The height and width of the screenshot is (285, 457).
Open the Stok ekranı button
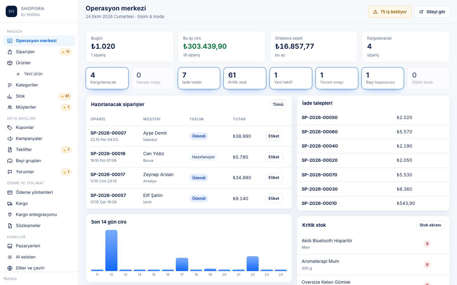(x=430, y=225)
